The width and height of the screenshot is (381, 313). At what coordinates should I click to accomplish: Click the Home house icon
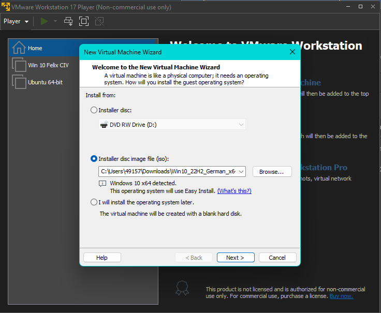point(19,48)
